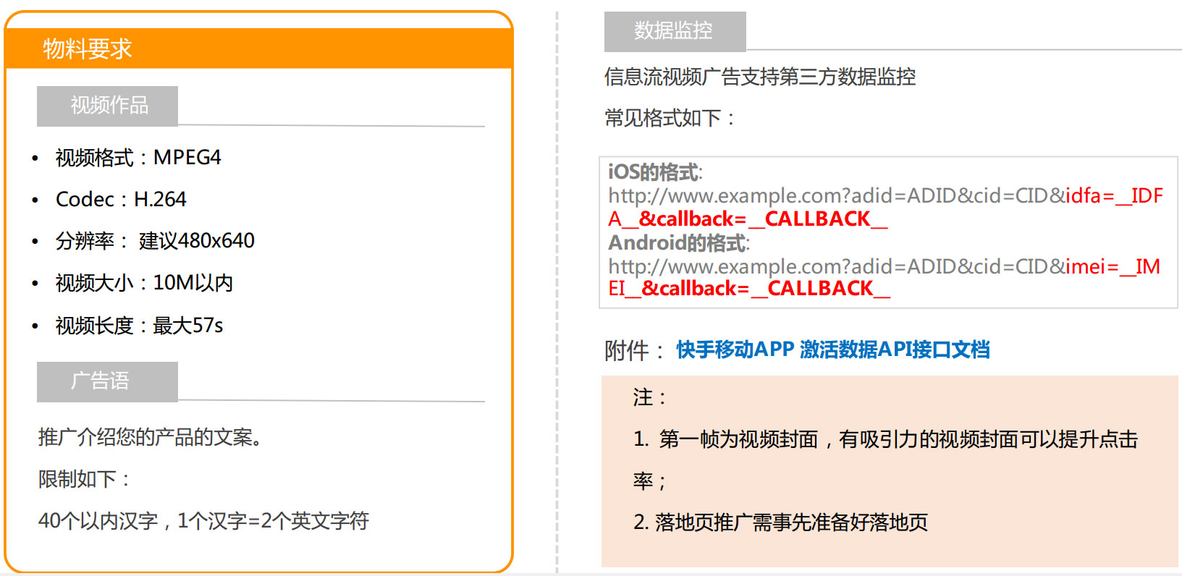Click the 推广介绍您的产品的文案 text
This screenshot has height=576, width=1182.
click(150, 437)
